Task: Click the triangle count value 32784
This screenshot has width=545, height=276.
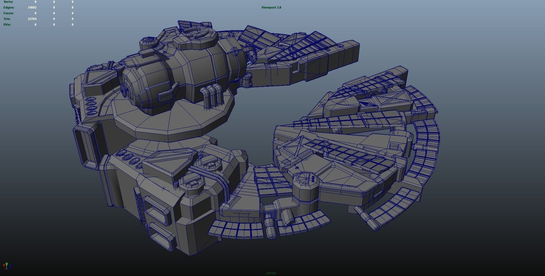Action: coord(32,19)
